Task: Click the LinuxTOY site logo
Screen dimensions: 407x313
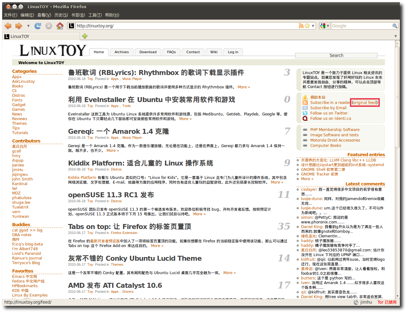Action: click(x=53, y=50)
